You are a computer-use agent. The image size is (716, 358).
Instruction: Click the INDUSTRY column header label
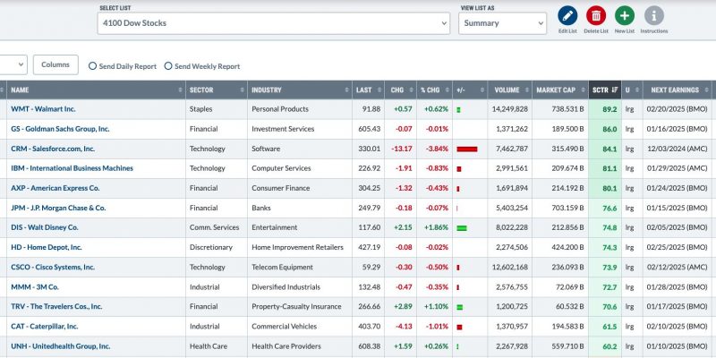point(266,90)
